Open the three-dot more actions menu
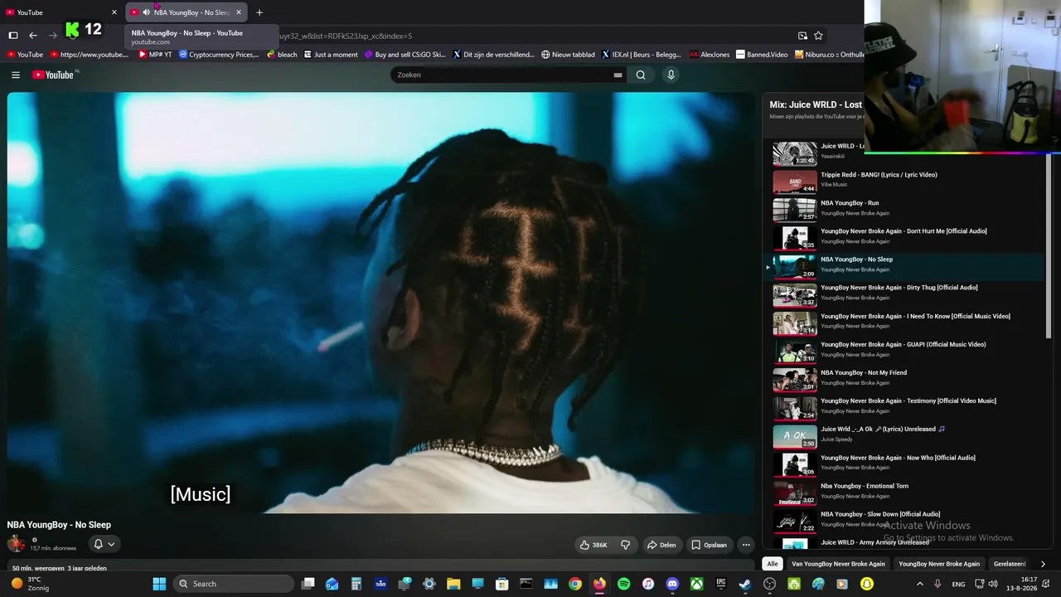Image resolution: width=1061 pixels, height=597 pixels. point(746,545)
